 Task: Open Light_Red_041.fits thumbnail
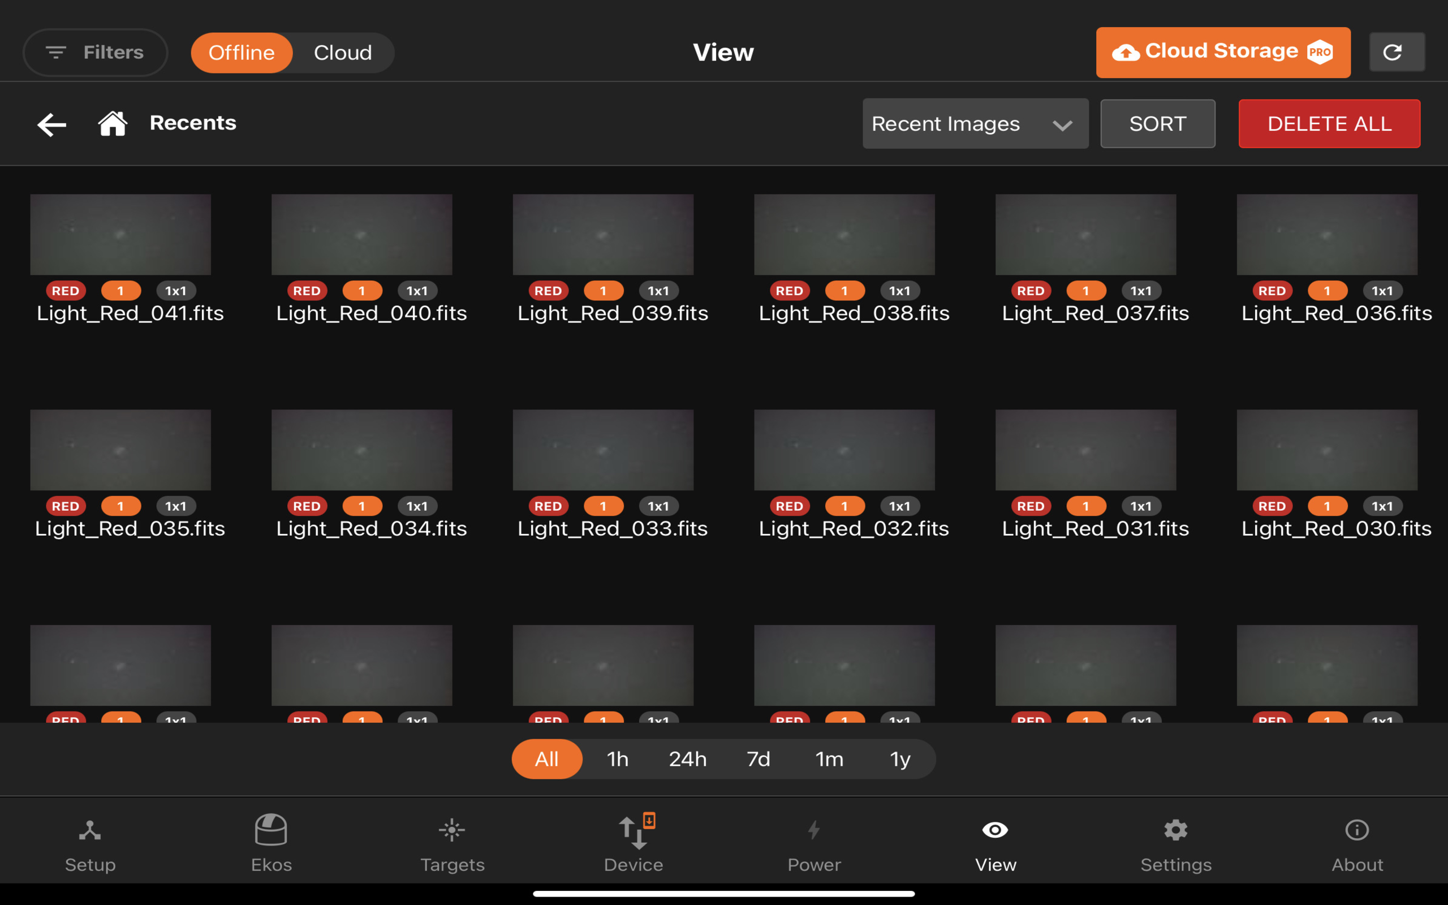point(120,235)
